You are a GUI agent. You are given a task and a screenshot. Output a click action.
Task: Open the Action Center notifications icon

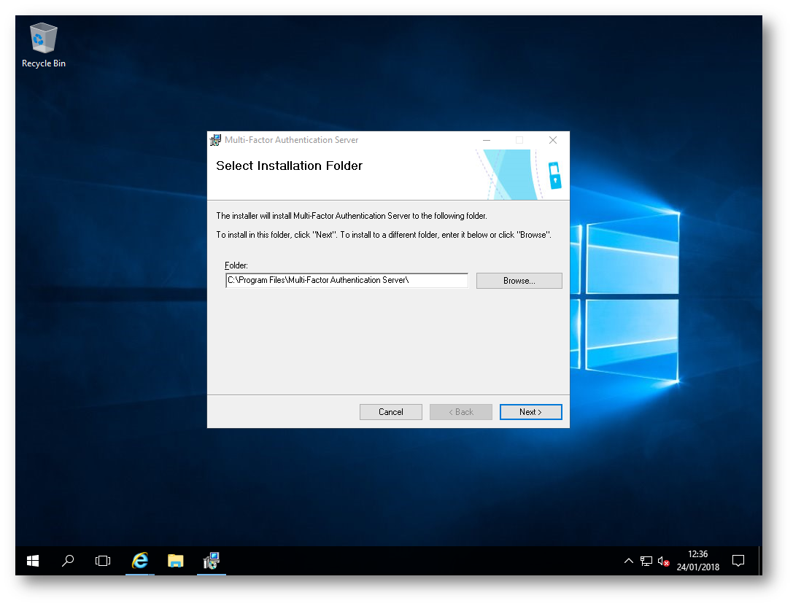738,561
